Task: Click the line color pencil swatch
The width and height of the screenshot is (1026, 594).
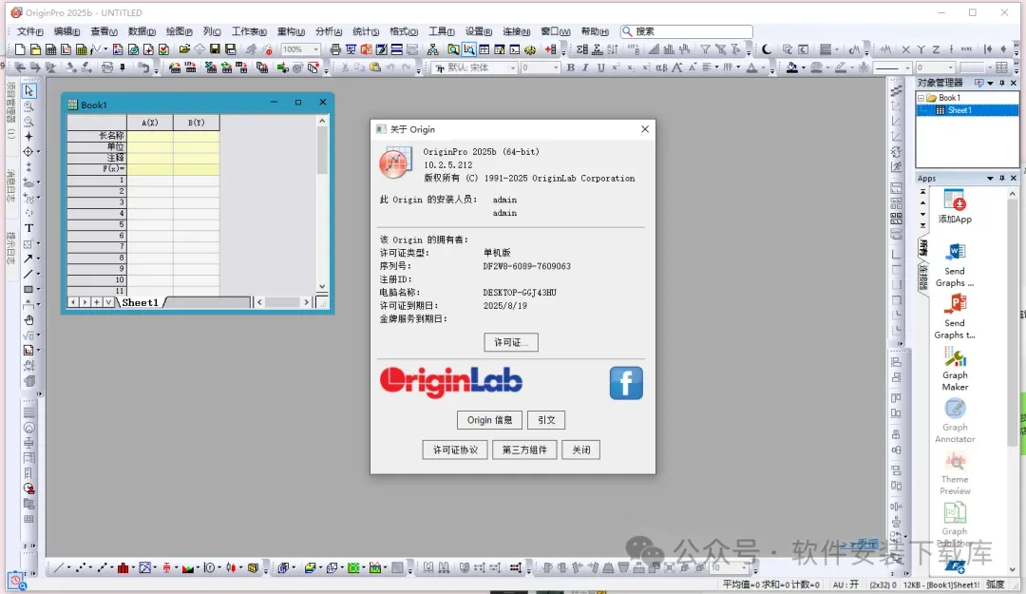Action: pos(841,67)
